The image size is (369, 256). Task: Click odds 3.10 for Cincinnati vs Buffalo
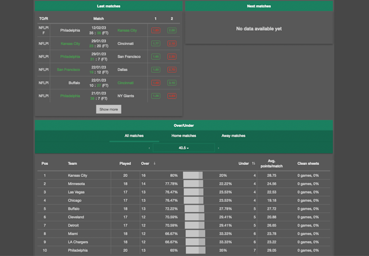[x=171, y=83]
